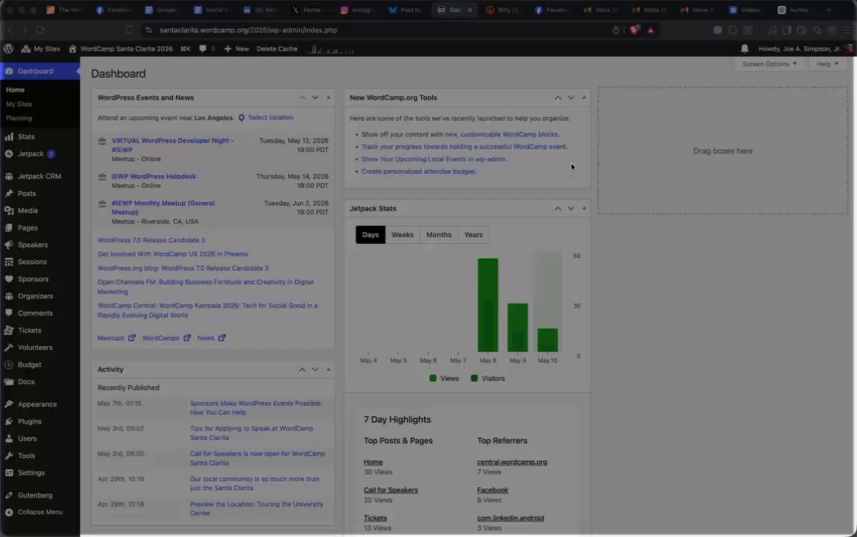857x537 pixels.
Task: Open My Sites in admin bar
Action: pos(40,48)
